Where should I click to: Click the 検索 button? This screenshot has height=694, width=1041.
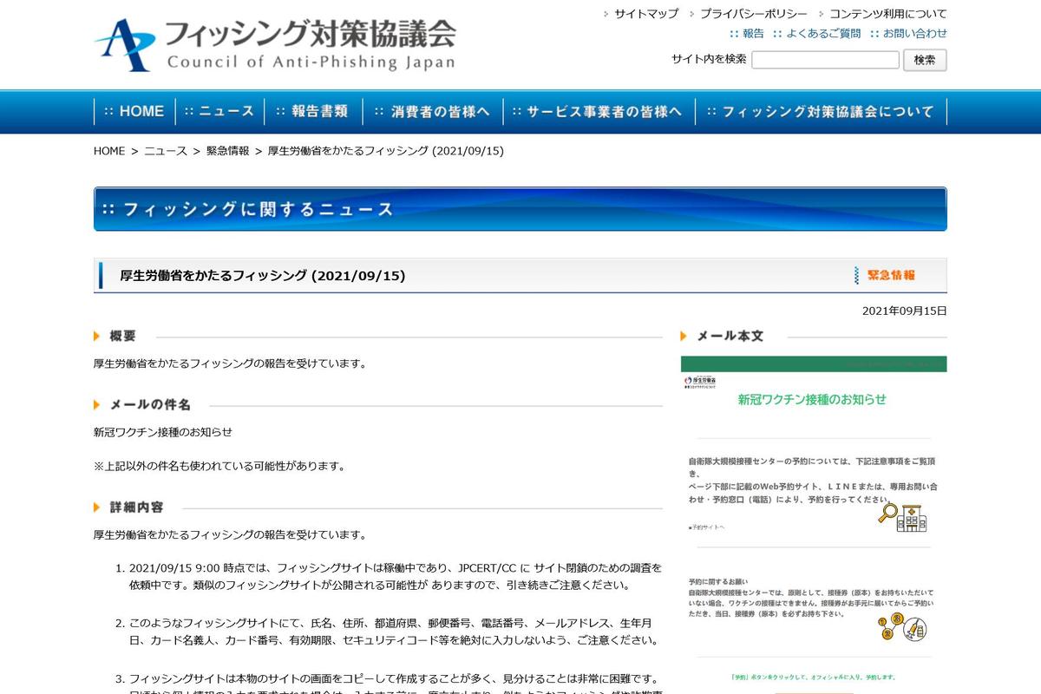point(925,60)
